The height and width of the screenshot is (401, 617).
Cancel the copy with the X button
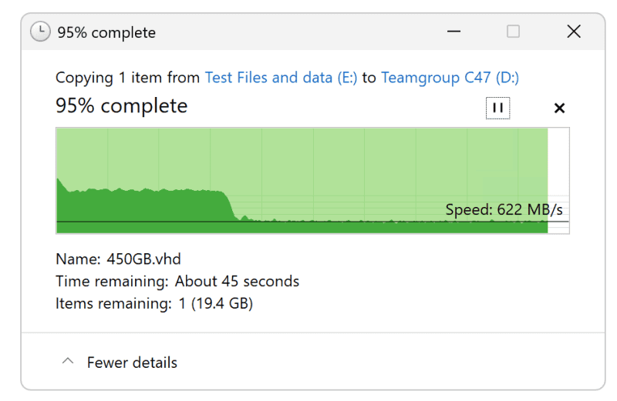(x=559, y=108)
